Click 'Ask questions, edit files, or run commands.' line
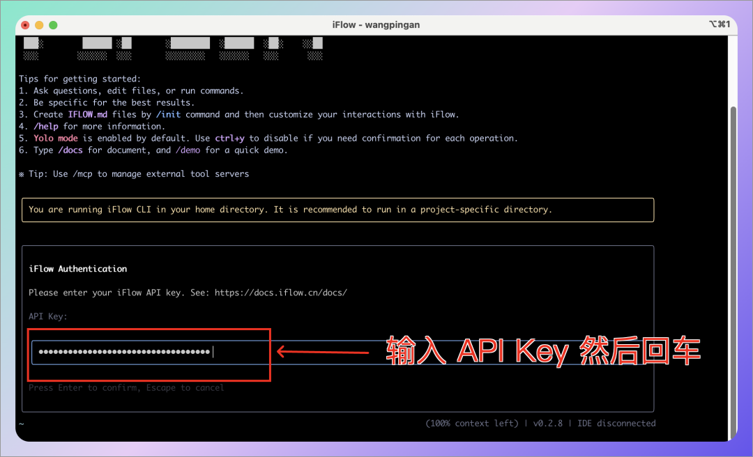The width and height of the screenshot is (753, 457). [138, 91]
